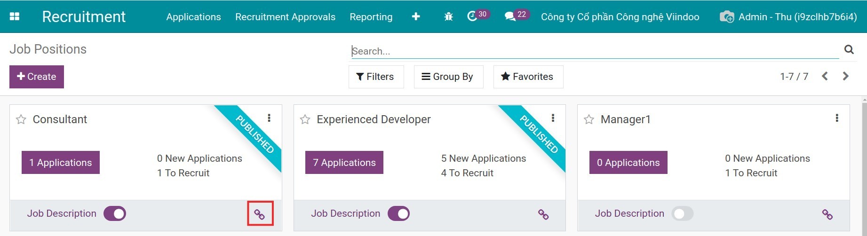Image resolution: width=867 pixels, height=236 pixels.
Task: Click link icon on Manager1 card
Action: click(x=827, y=214)
